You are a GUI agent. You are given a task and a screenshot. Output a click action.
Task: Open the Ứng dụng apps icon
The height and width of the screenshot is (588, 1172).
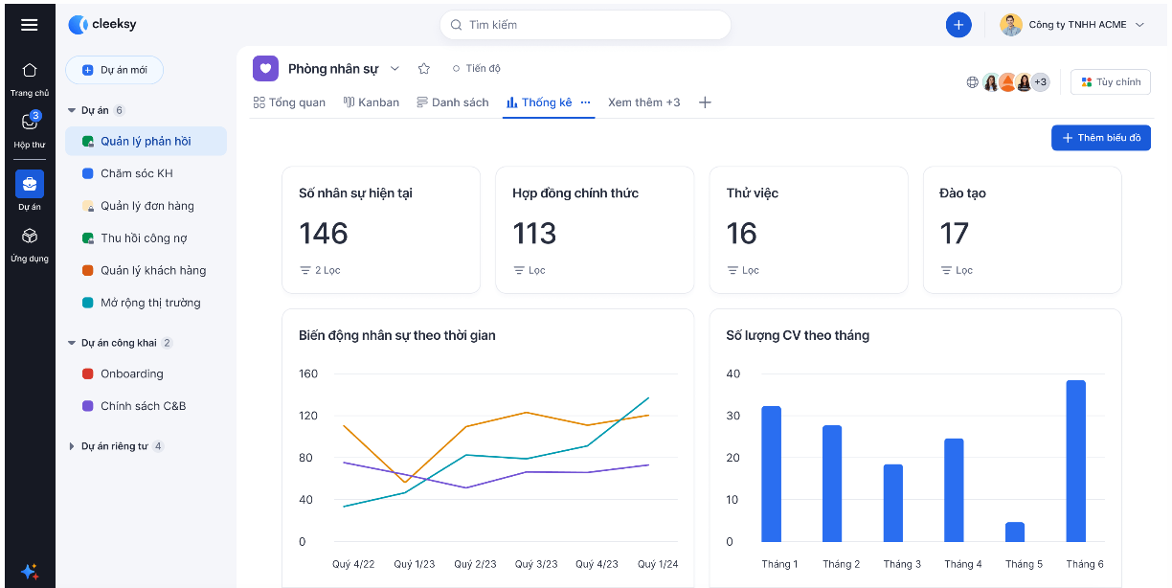coord(30,236)
